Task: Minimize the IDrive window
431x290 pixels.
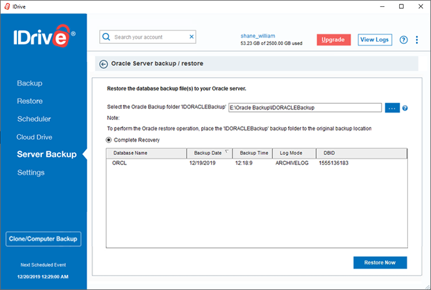Action: (x=382, y=6)
